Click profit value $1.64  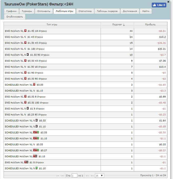click(163, 120)
